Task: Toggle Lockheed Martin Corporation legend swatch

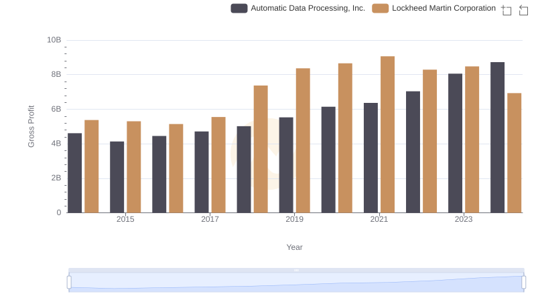Action: 380,8
